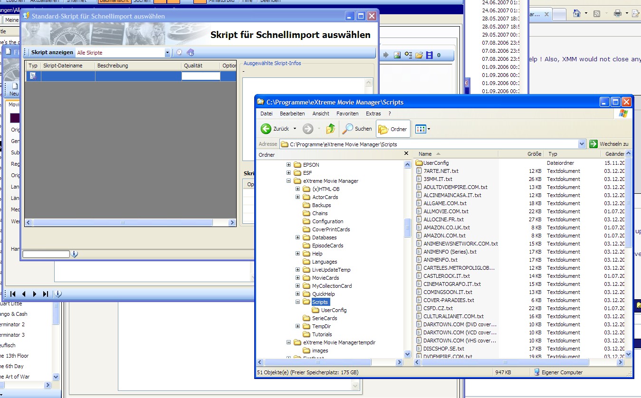Open the Skript anzeigen dropdown
This screenshot has height=398, width=641.
point(167,53)
